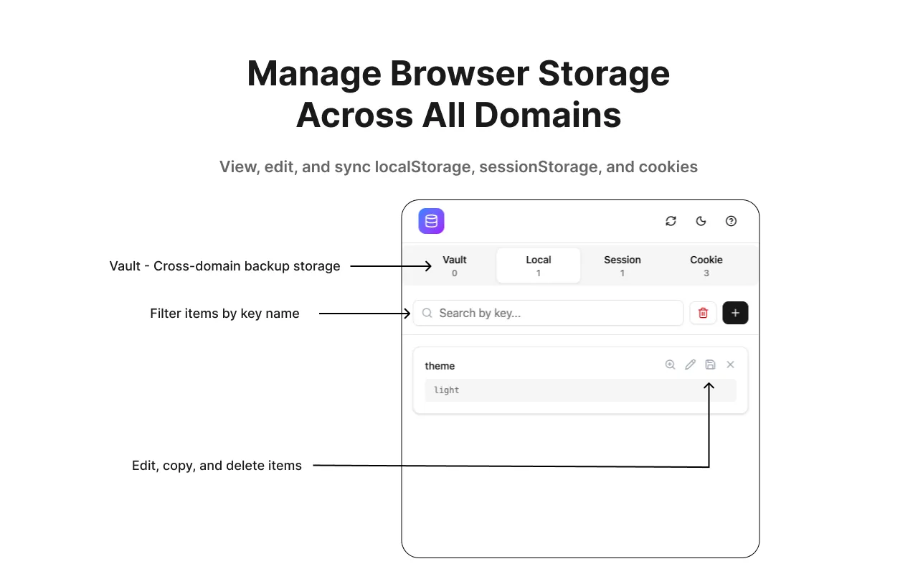The width and height of the screenshot is (918, 574).
Task: Refresh the storage items list
Action: (x=671, y=221)
